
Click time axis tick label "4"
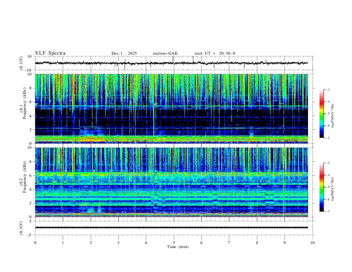(x=146, y=243)
